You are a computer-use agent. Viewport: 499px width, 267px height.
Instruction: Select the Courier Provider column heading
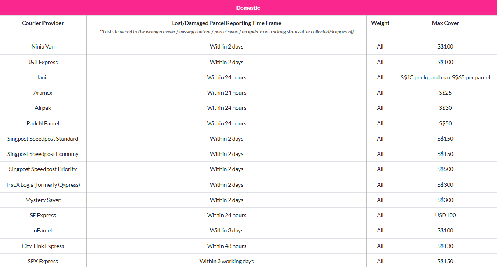coord(43,23)
